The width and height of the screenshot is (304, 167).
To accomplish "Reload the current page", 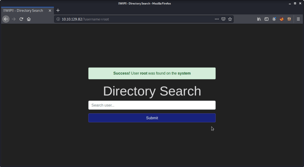I will click(21, 19).
